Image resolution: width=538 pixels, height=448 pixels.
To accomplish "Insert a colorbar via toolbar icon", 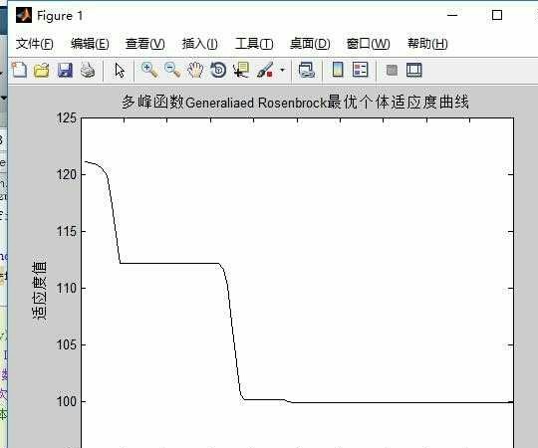I will pyautogui.click(x=338, y=70).
